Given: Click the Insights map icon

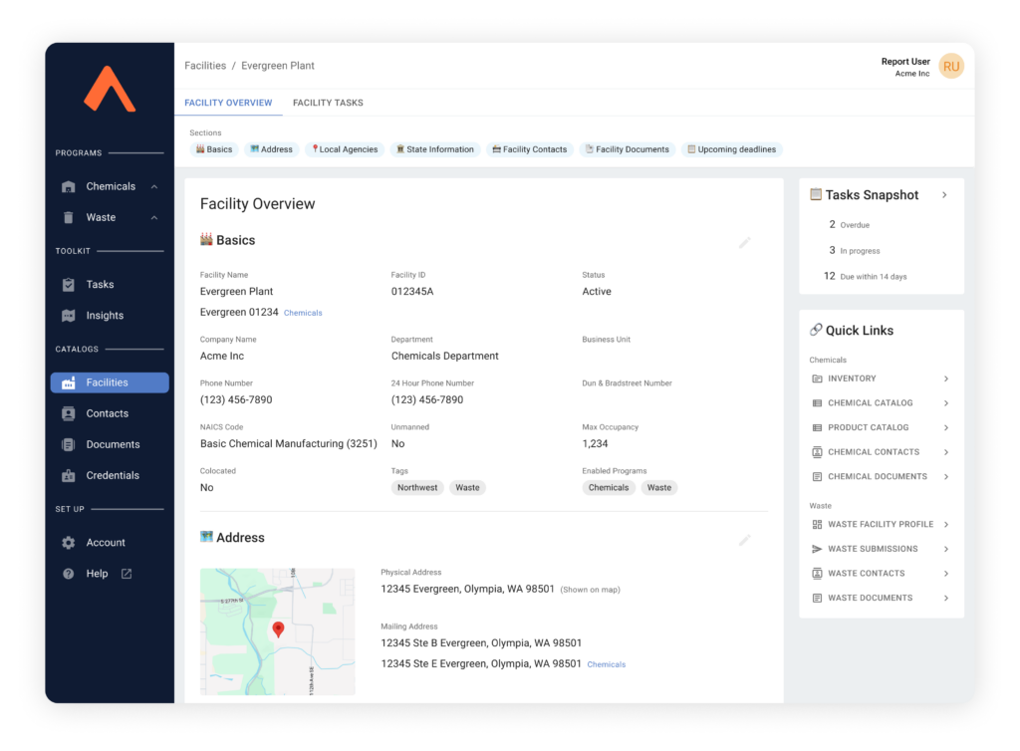Looking at the screenshot, I should (69, 316).
